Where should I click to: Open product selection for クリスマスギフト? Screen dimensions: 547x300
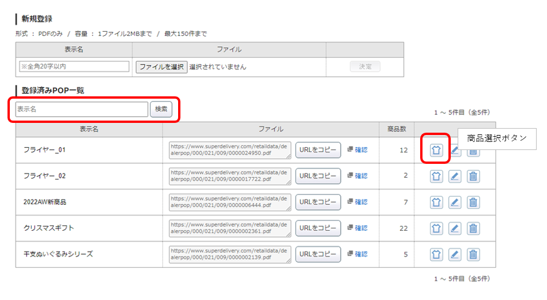click(x=436, y=228)
